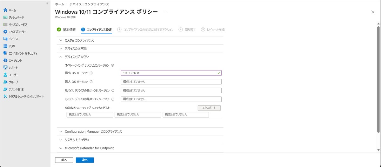Click middle 有効なオペレーティング システムのビルド field

click(138, 115)
